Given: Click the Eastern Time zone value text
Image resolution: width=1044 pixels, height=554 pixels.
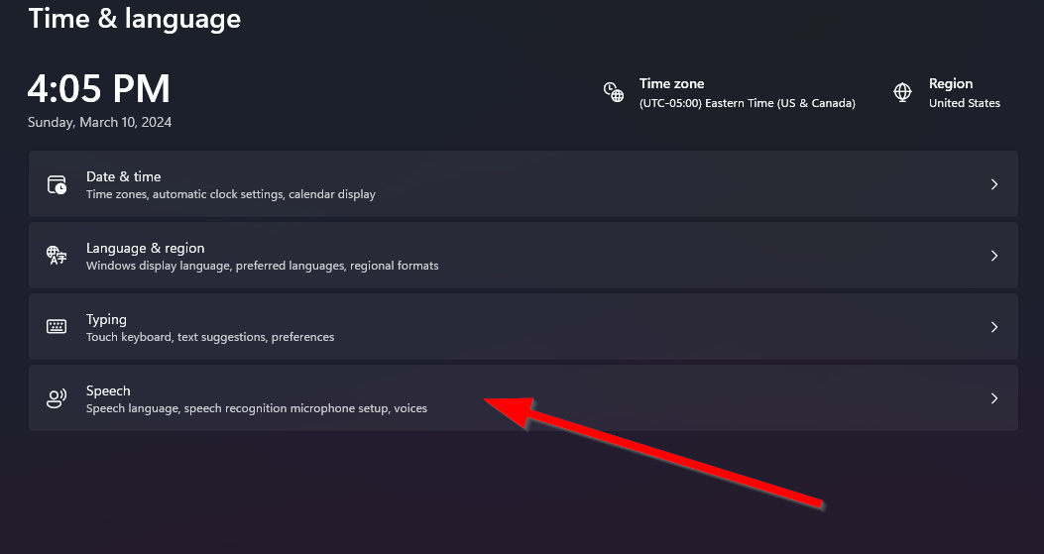Looking at the screenshot, I should [747, 103].
